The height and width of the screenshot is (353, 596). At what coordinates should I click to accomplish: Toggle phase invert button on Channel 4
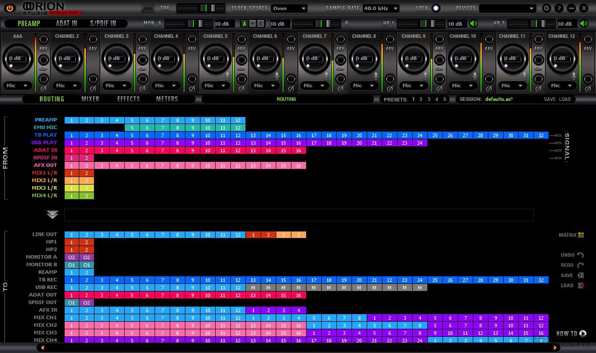coord(192,79)
